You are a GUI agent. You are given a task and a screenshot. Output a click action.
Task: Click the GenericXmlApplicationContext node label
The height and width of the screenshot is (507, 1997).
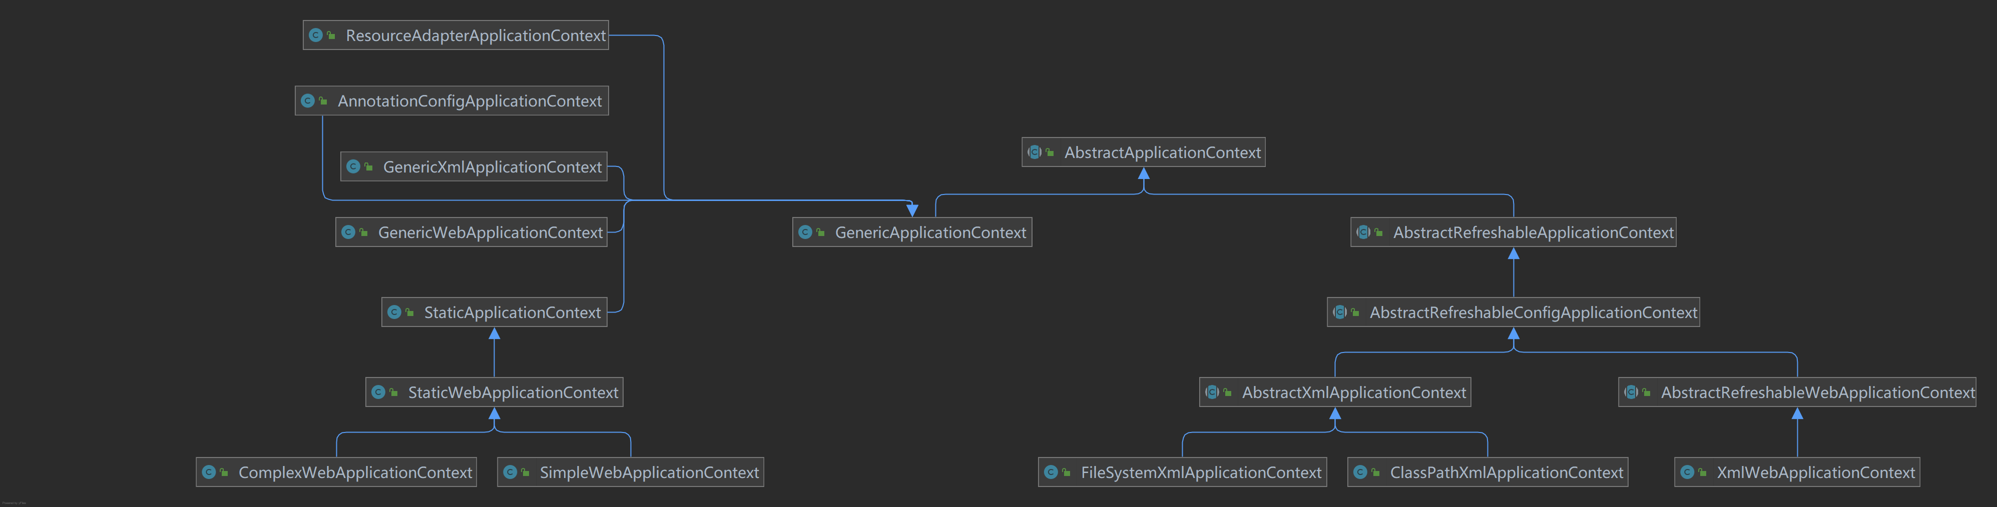click(492, 166)
